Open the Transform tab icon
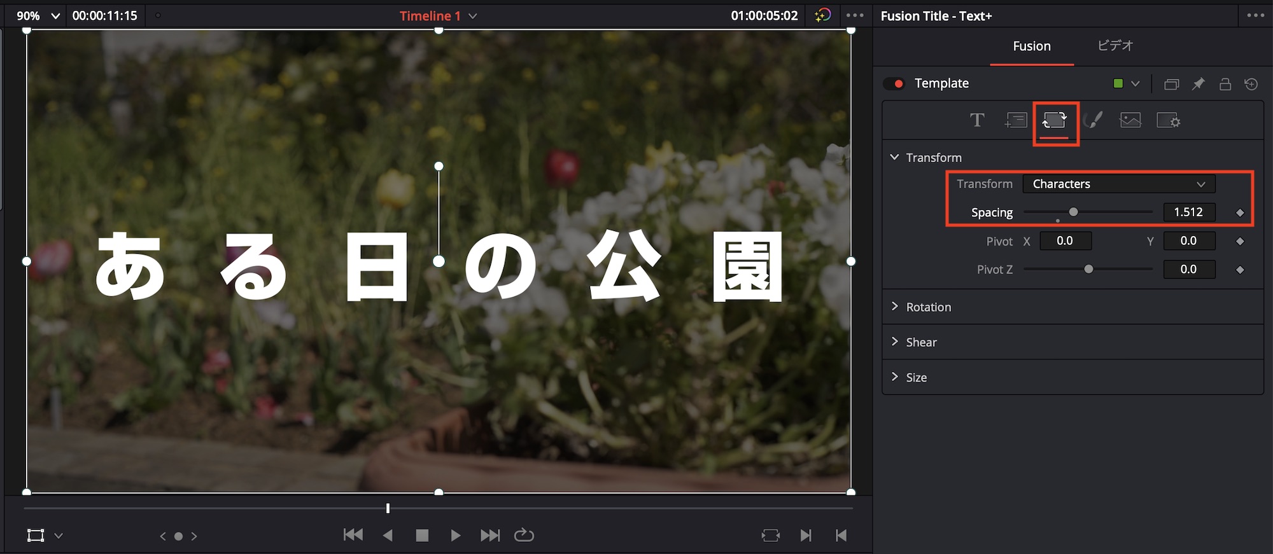This screenshot has width=1273, height=554. point(1055,120)
